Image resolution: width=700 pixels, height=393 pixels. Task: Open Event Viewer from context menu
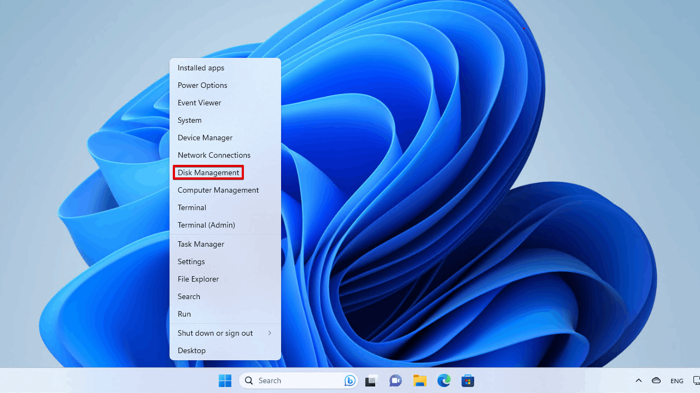225,103
